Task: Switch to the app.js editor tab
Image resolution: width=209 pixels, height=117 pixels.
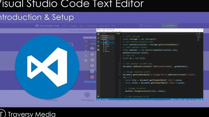Action: click(118, 34)
